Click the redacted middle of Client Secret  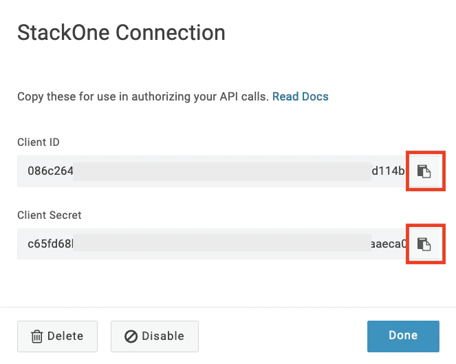click(222, 243)
